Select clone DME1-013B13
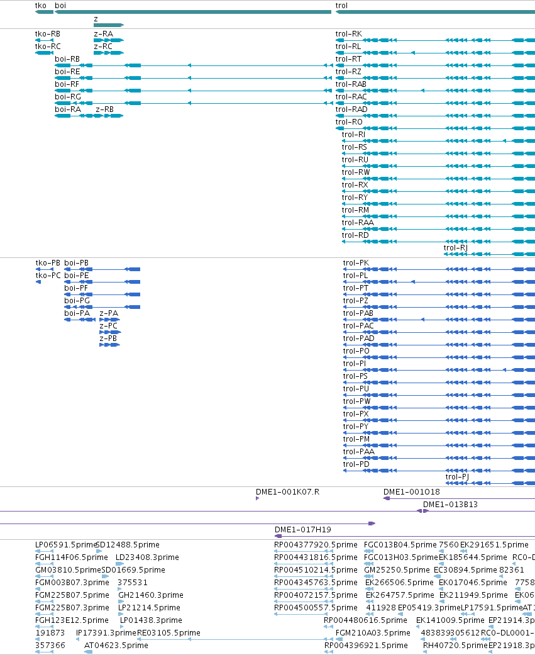 pyautogui.click(x=450, y=504)
